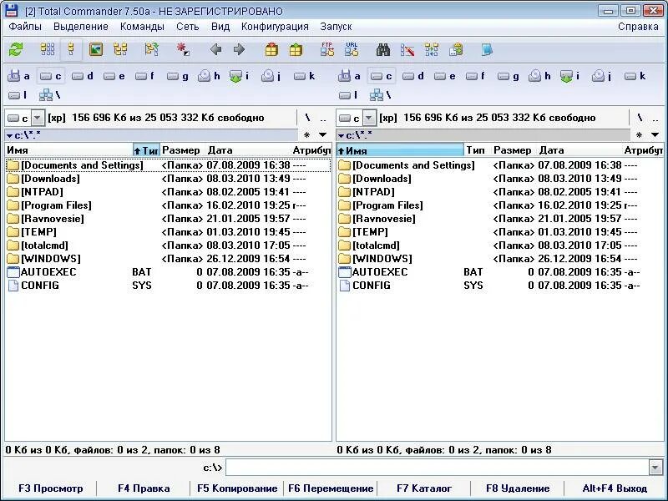Open the multi-rename tool icon
The height and width of the screenshot is (501, 668).
pos(407,50)
